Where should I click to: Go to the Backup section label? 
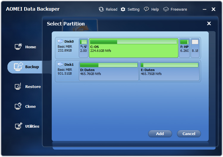click(x=32, y=67)
